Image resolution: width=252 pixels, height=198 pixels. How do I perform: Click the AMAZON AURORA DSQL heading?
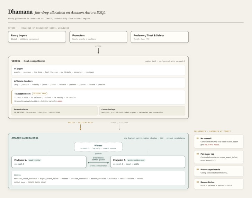[x=25, y=138]
